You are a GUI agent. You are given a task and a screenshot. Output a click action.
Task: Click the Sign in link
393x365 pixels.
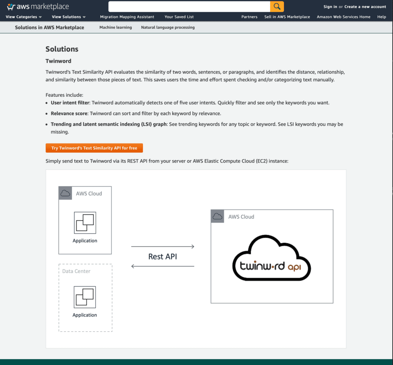[x=330, y=7]
